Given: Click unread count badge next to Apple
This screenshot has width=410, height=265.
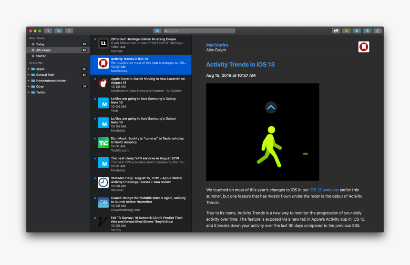Looking at the screenshot, I should [84, 69].
